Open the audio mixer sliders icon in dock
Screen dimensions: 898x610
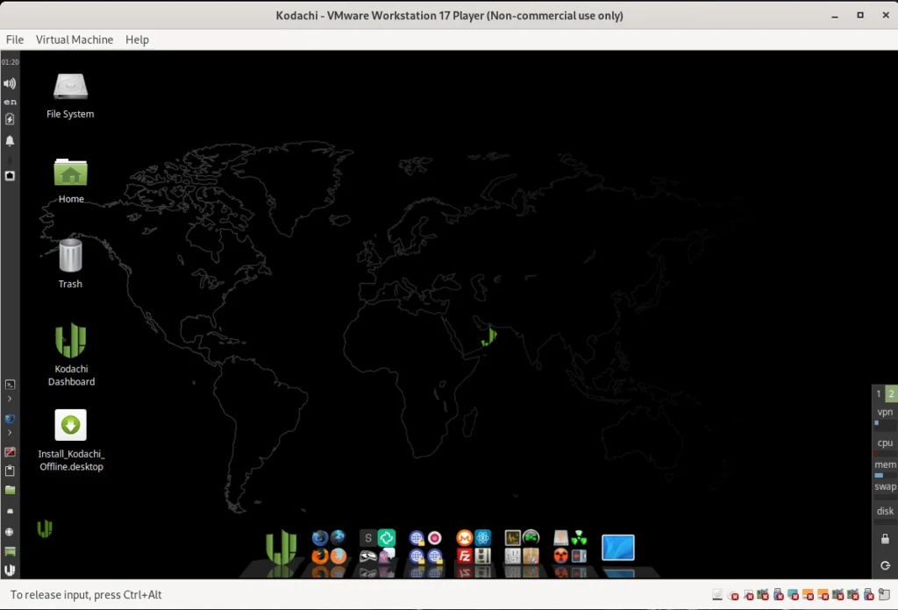(512, 556)
